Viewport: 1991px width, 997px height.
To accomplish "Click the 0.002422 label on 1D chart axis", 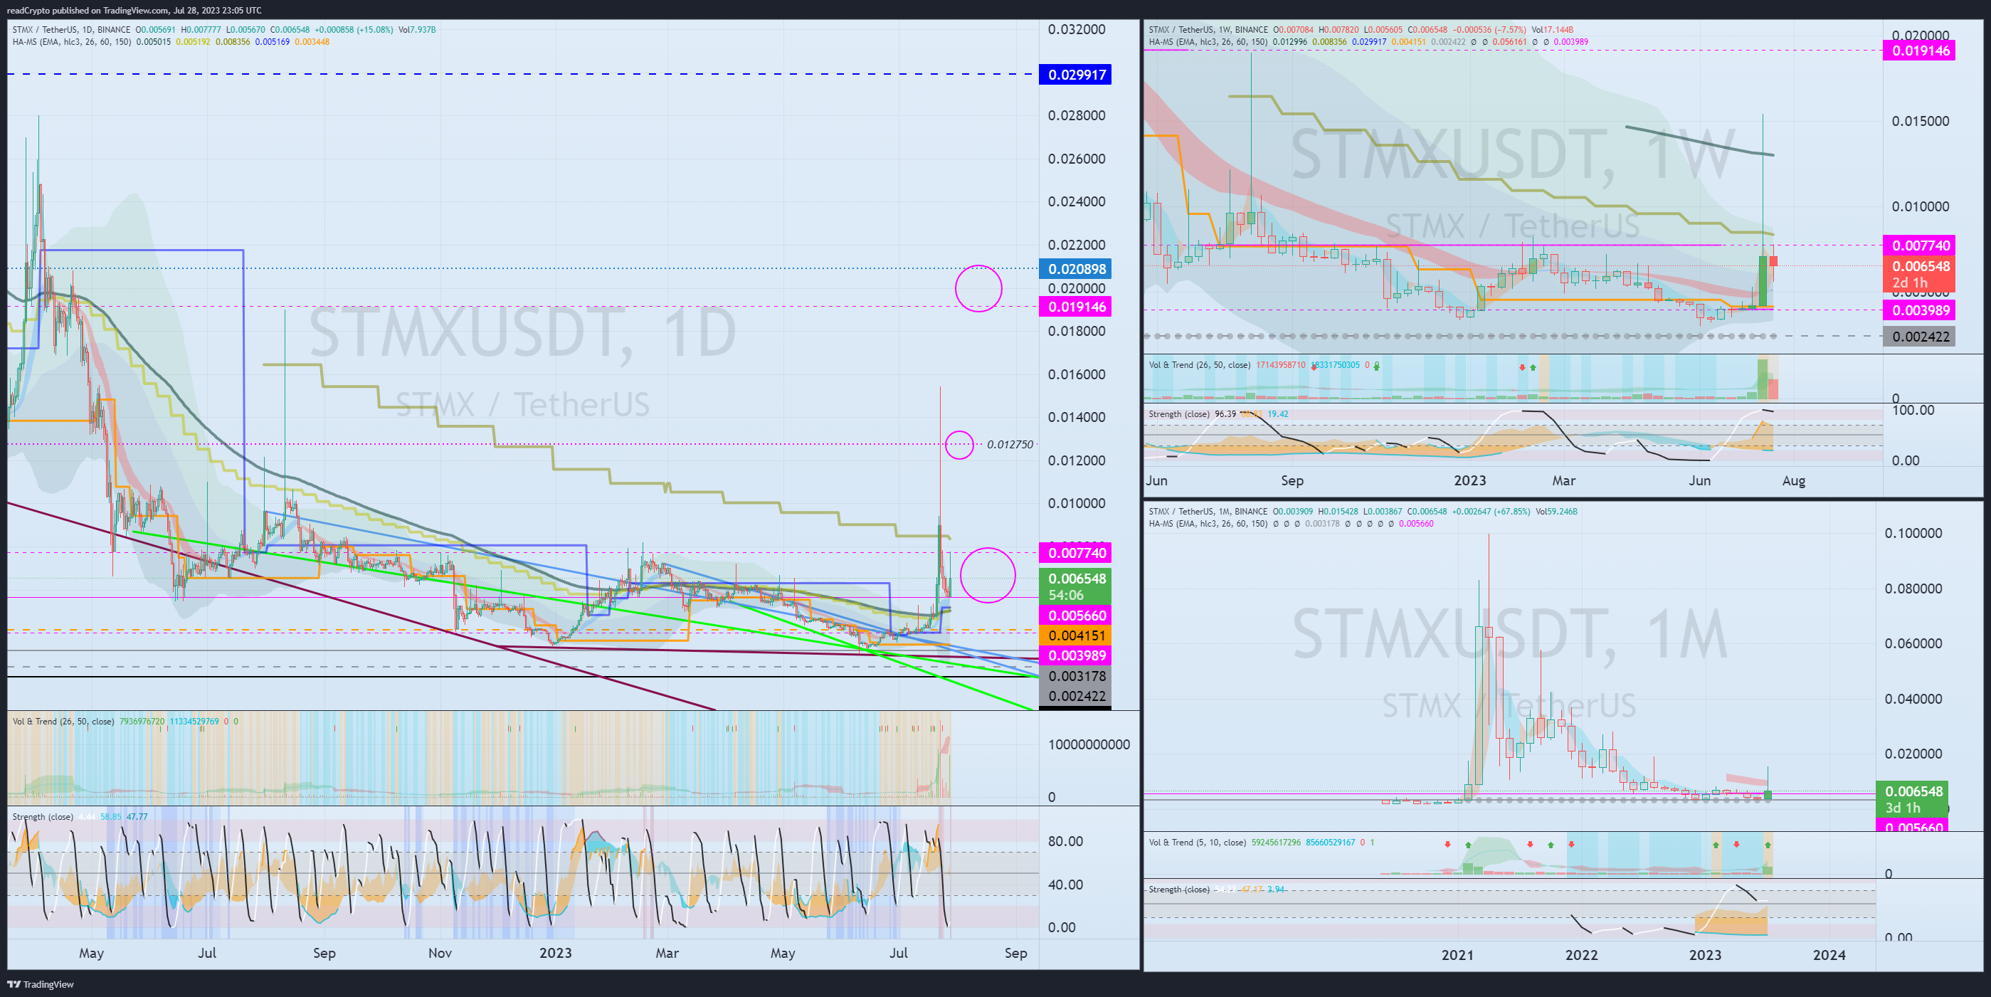I will [x=1075, y=695].
